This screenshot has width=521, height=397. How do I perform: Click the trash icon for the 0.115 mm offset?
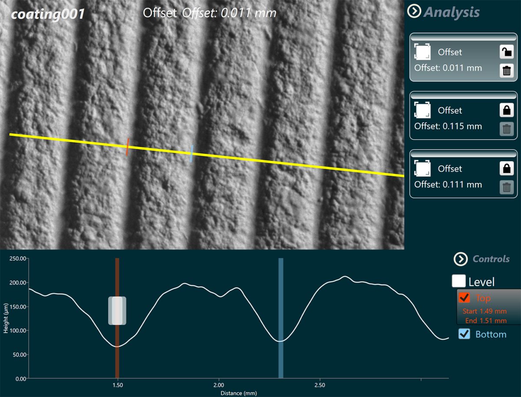coord(506,128)
